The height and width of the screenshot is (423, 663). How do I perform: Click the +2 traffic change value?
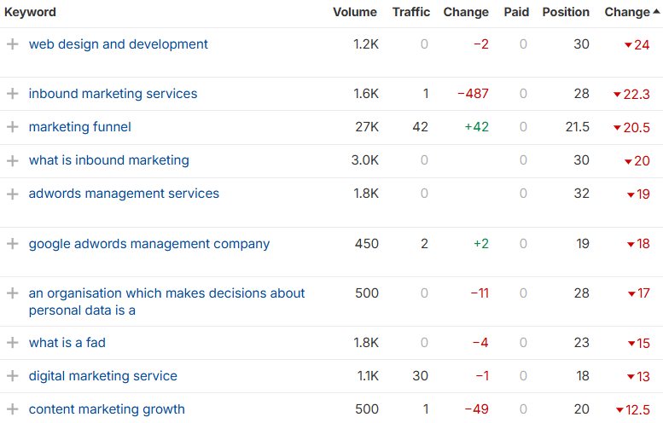[481, 244]
